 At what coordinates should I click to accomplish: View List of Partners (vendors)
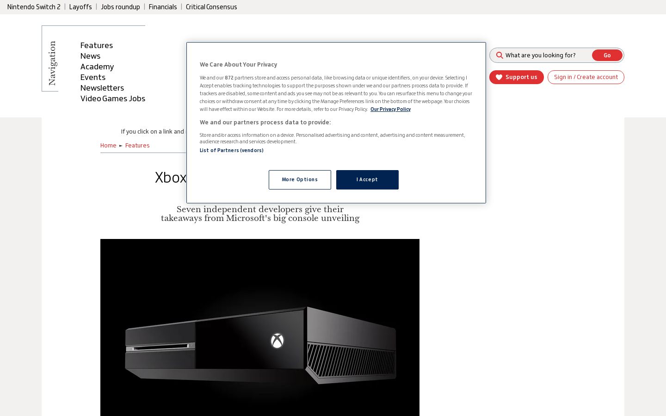232,151
